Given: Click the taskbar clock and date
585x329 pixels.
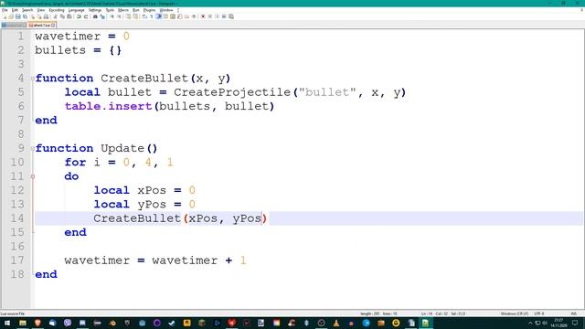Looking at the screenshot, I should (558, 323).
